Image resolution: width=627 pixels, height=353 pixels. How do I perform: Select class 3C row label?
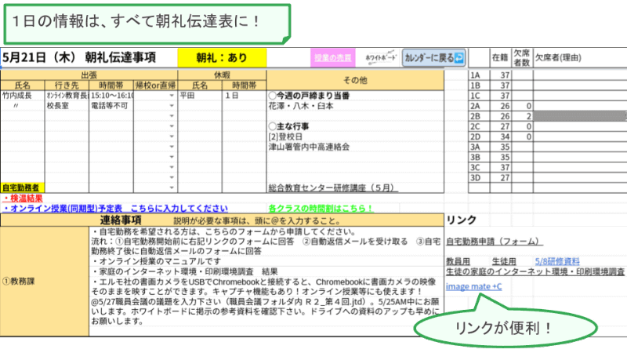click(479, 167)
